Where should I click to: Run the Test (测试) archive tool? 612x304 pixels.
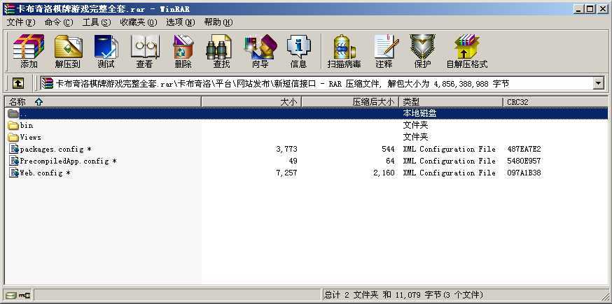coord(106,50)
